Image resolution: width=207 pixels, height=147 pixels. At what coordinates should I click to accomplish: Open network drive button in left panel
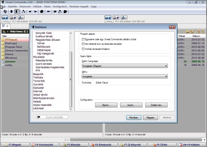[21, 18]
